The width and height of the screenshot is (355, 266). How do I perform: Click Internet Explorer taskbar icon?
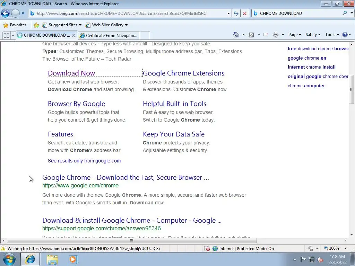30,259
